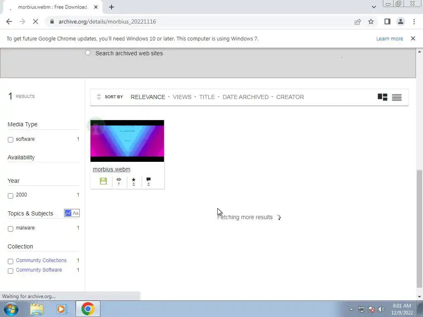
Task: Open the taskbar clock showing 8:01 AM
Action: pos(402,309)
